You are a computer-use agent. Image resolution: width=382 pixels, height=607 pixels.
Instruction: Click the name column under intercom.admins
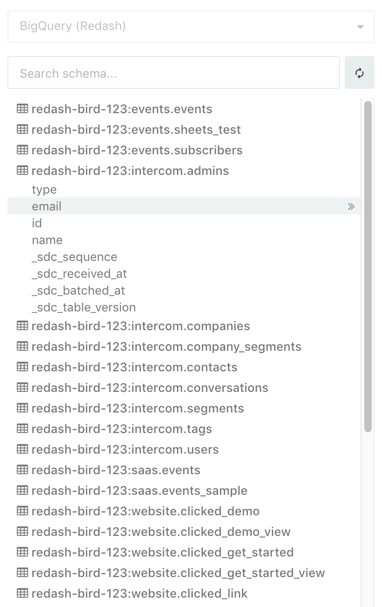tap(47, 240)
